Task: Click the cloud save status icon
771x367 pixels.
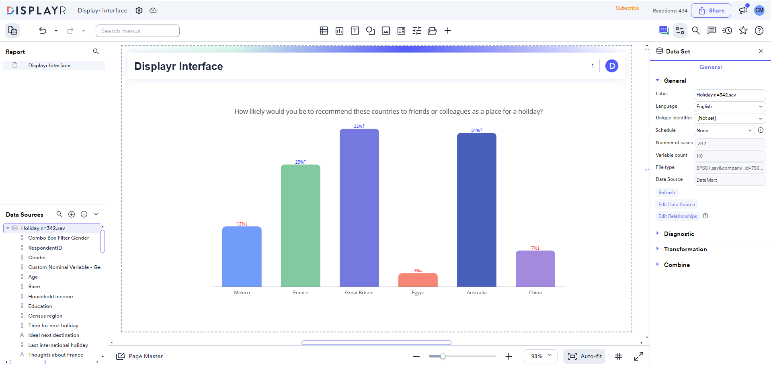Action: [153, 10]
